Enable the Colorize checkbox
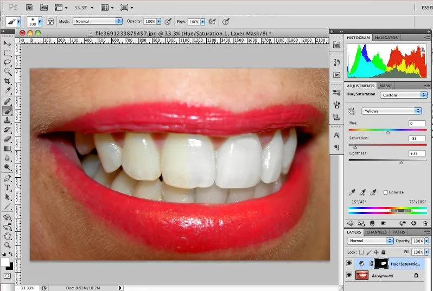The width and height of the screenshot is (433, 291). (x=386, y=192)
